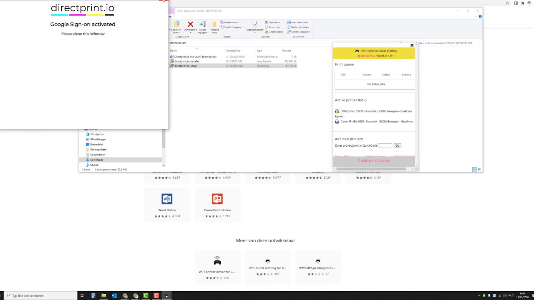The image size is (534, 300).
Task: Click the 'No active jobs' text
Action: coord(376,84)
